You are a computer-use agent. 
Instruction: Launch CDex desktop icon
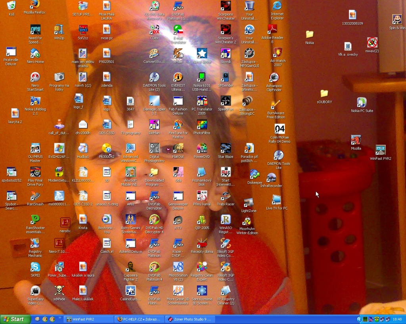click(x=154, y=32)
